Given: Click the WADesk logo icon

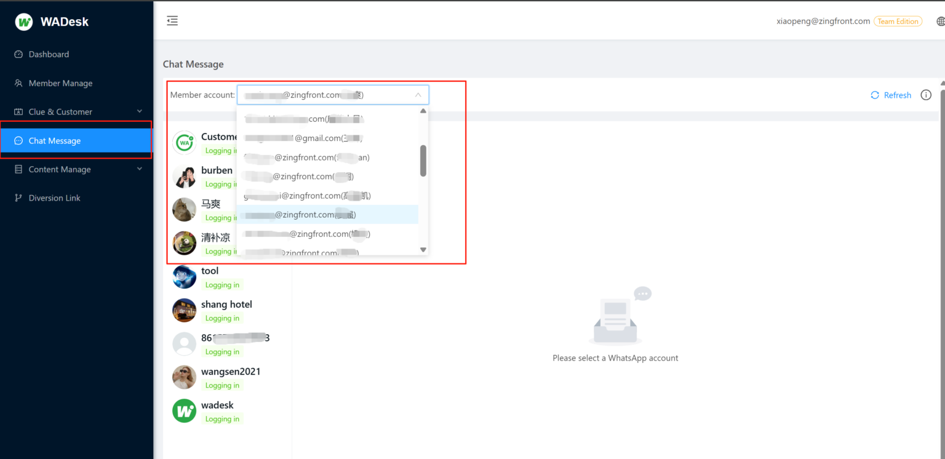Looking at the screenshot, I should click(24, 22).
